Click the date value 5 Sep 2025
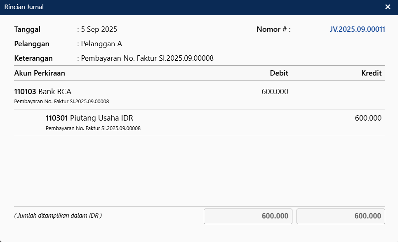Viewport: 398px width, 242px height. [x=99, y=29]
